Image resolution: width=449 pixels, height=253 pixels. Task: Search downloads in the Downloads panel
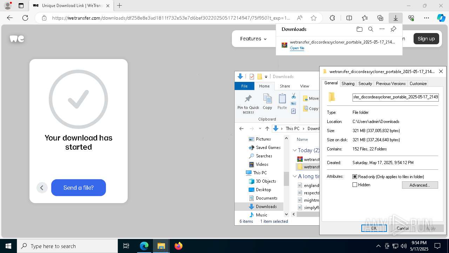pyautogui.click(x=371, y=29)
